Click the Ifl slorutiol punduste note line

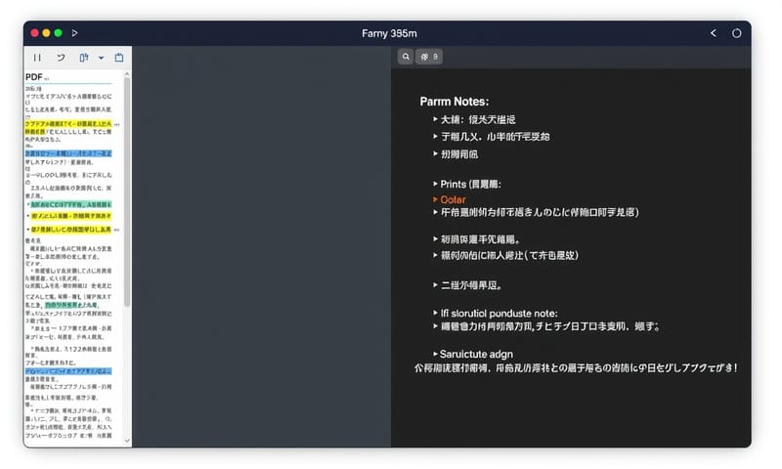pyautogui.click(x=500, y=314)
